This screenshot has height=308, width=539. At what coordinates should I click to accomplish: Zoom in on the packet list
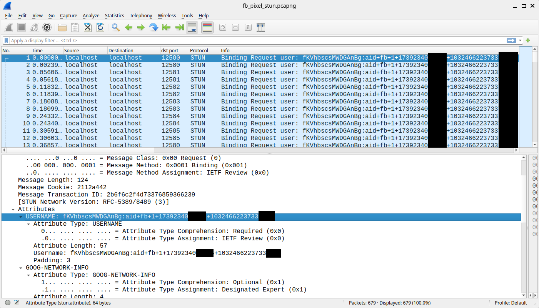coord(222,27)
